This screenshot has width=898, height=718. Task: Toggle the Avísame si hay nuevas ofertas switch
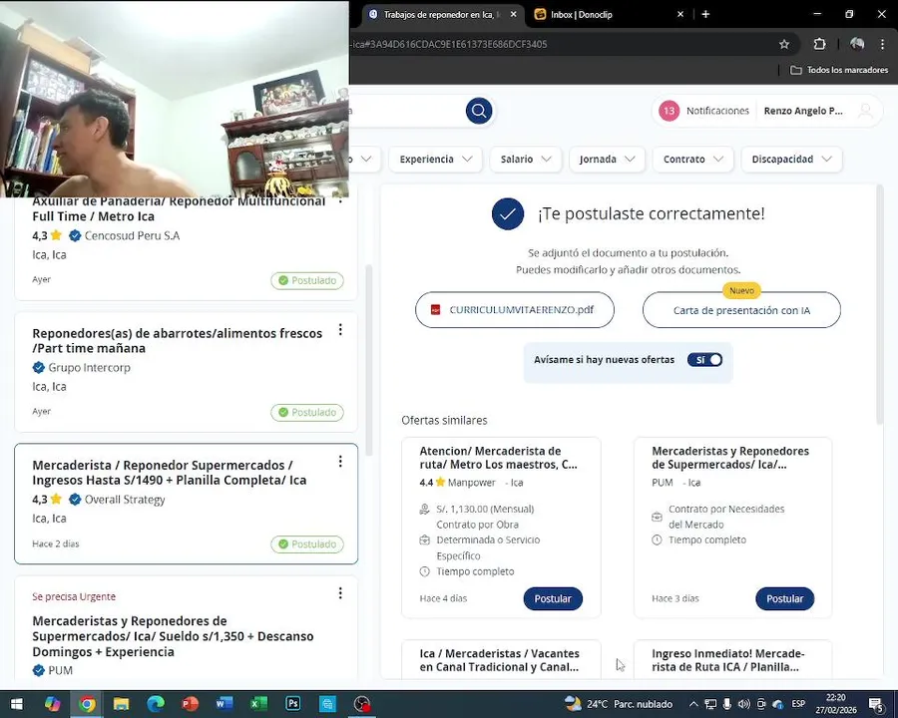pos(705,360)
